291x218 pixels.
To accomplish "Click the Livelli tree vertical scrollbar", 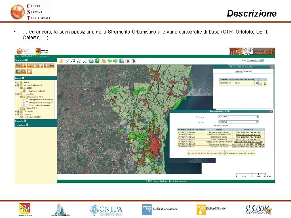I will pyautogui.click(x=55, y=99).
